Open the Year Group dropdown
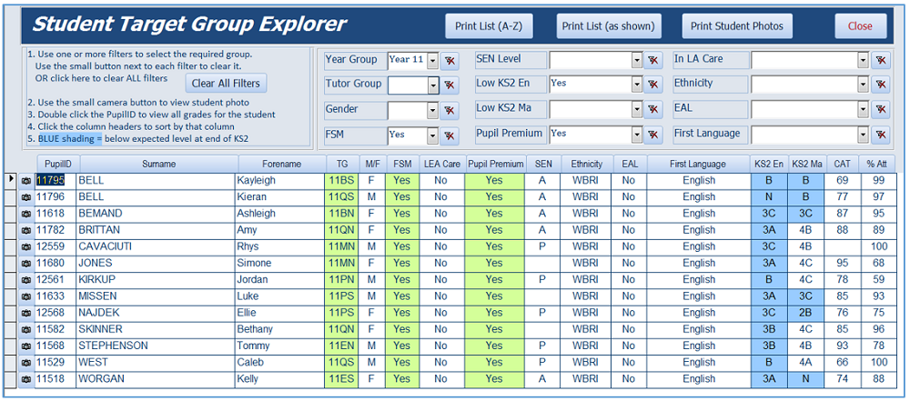 tap(432, 60)
